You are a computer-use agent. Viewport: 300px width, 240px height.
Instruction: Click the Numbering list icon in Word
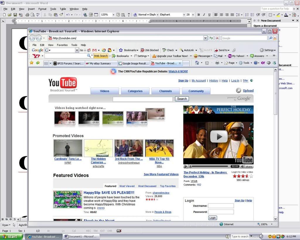coord(247,15)
